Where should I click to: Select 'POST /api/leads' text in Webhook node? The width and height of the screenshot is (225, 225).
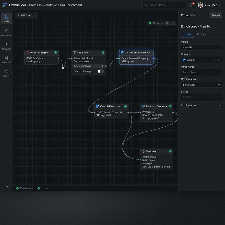[35, 58]
